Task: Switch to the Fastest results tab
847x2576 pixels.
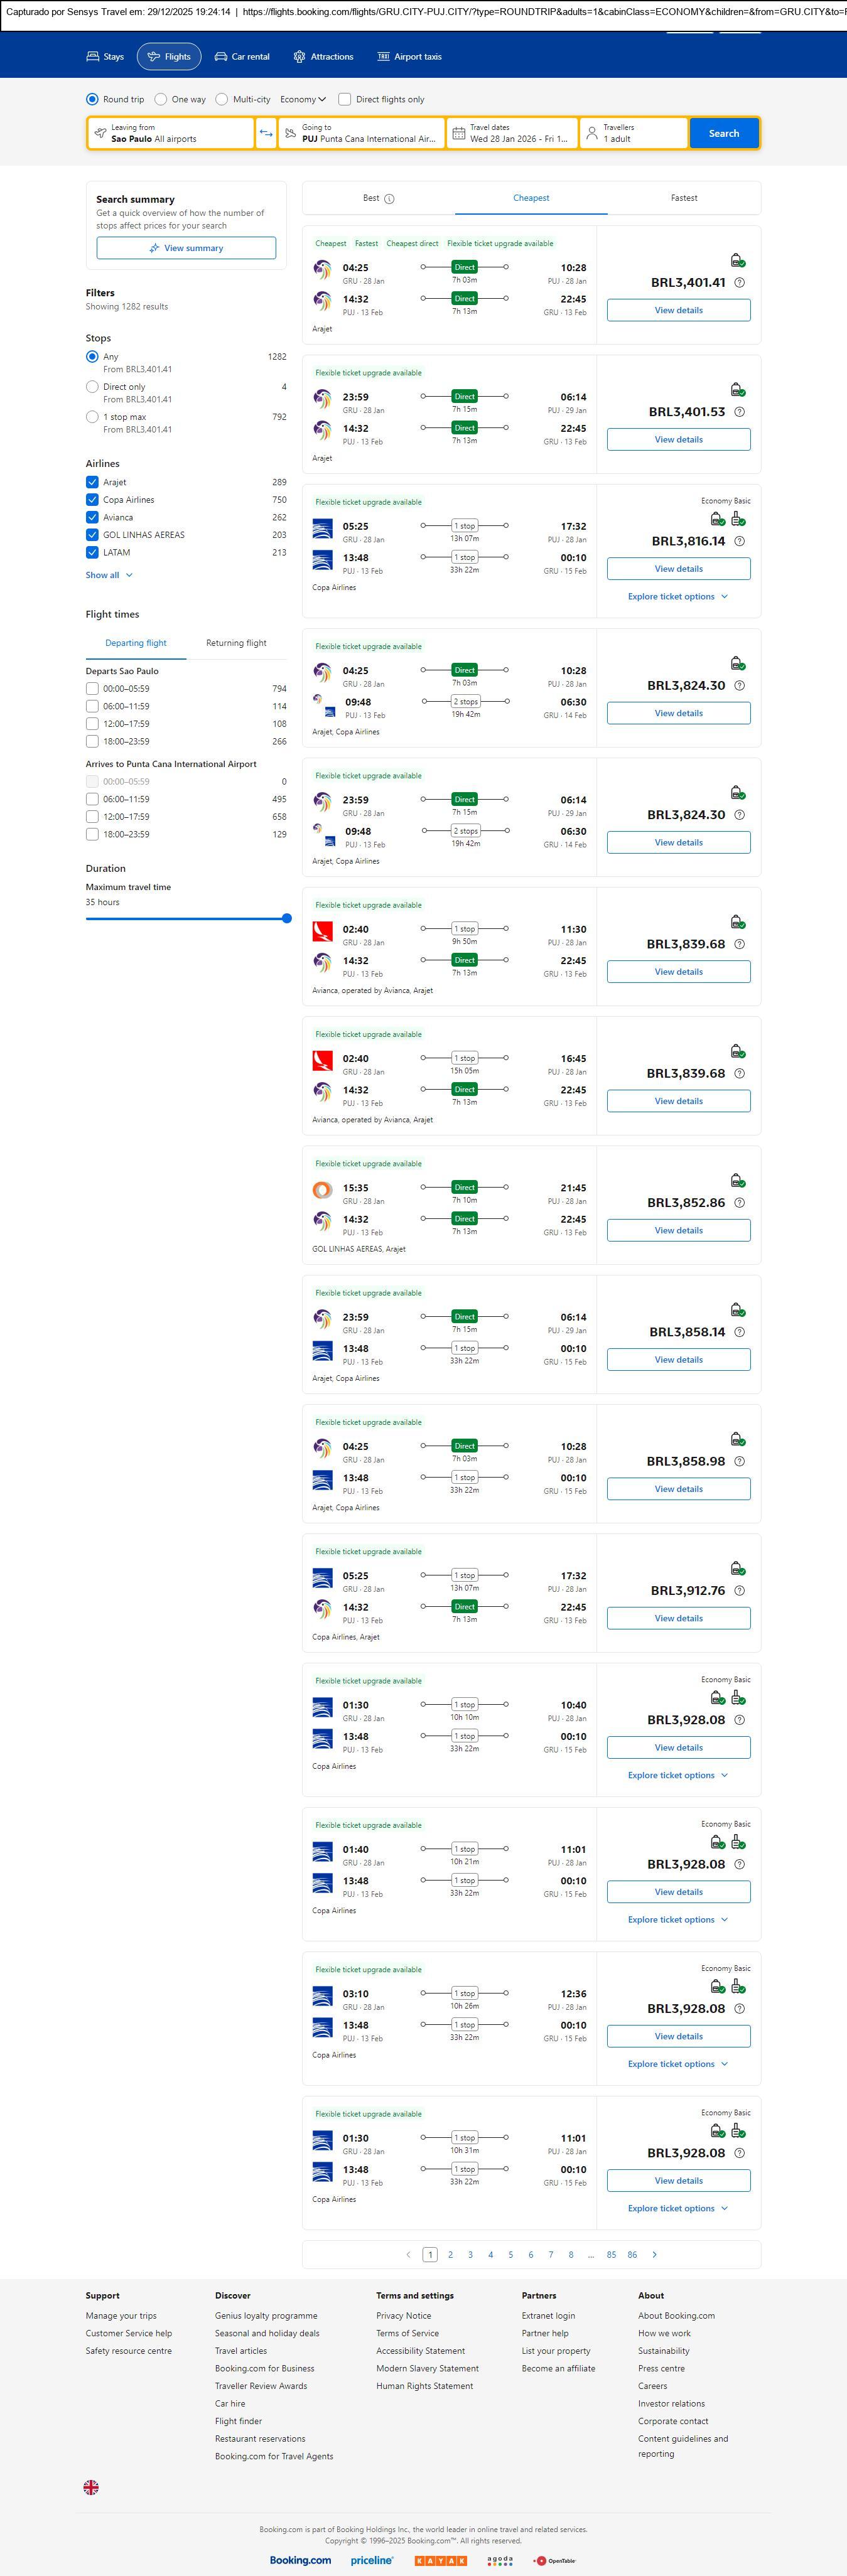Action: pyautogui.click(x=684, y=198)
